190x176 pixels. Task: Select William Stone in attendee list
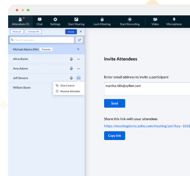(x=22, y=87)
